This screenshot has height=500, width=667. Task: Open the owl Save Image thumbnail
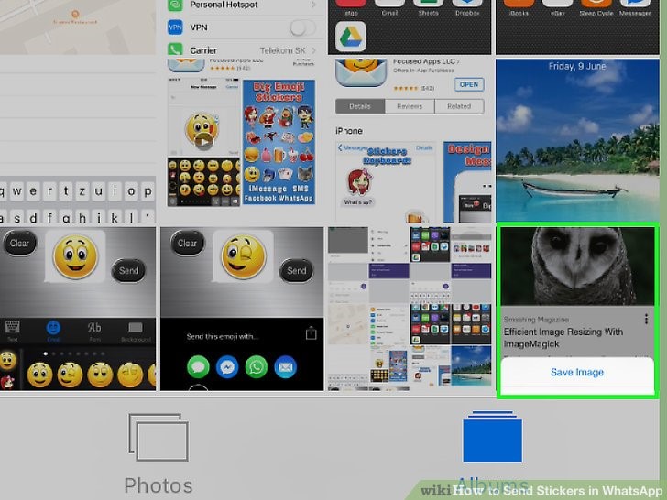pos(577,310)
